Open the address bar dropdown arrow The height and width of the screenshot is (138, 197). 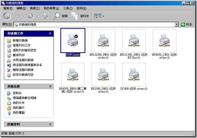(177, 24)
